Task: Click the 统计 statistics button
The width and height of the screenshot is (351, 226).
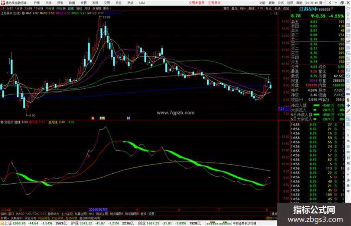Action: [x=243, y=8]
